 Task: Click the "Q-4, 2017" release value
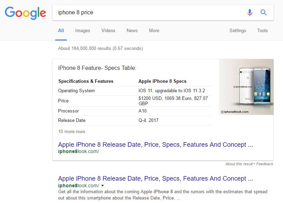148,120
